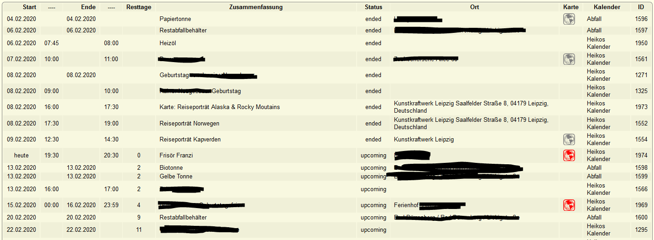This screenshot has height=240, width=654.
Task: Click the Status column header
Action: pyautogui.click(x=374, y=7)
